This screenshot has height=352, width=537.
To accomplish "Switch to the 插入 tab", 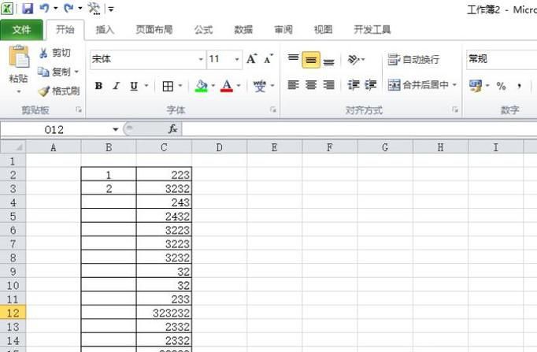I will point(105,30).
